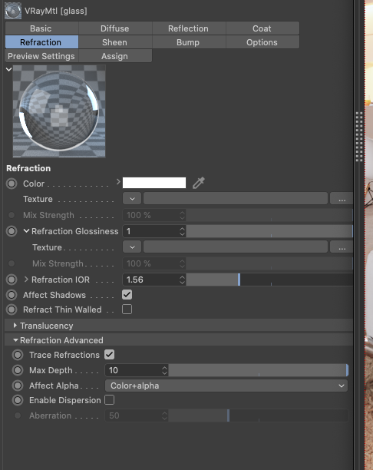The height and width of the screenshot is (470, 373).
Task: Click the glass sphere material preview
Action: [59, 111]
